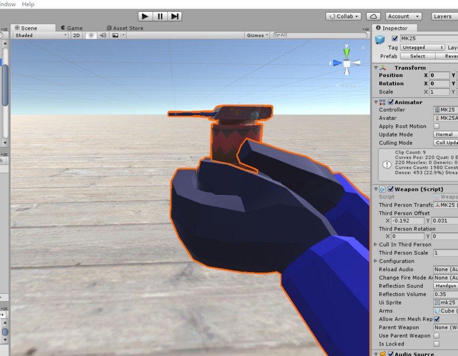Uncheck Allow Arm Mesh Replacement
Viewport: 458px width, 356px height.
click(x=436, y=319)
